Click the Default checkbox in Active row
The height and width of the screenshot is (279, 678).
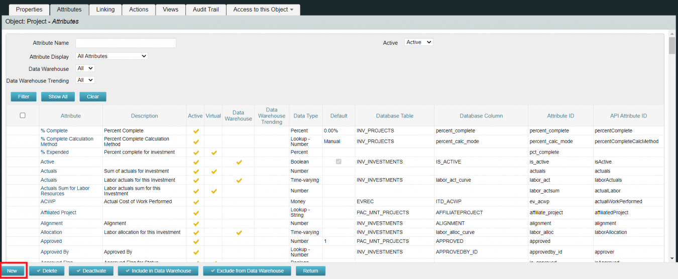tap(338, 162)
